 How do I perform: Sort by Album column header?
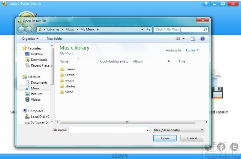(x=138, y=61)
